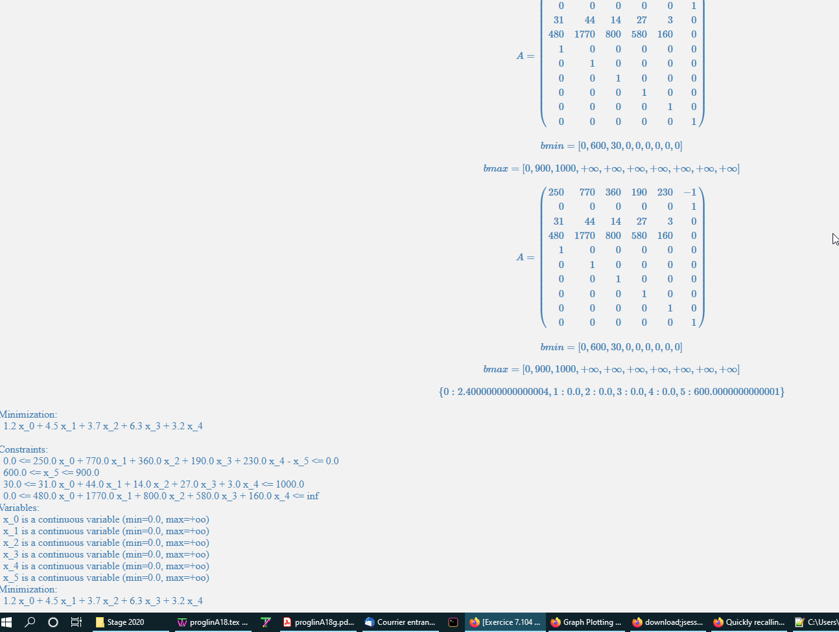Click the solution dictionary output line
The image size is (839, 632).
pyautogui.click(x=611, y=392)
